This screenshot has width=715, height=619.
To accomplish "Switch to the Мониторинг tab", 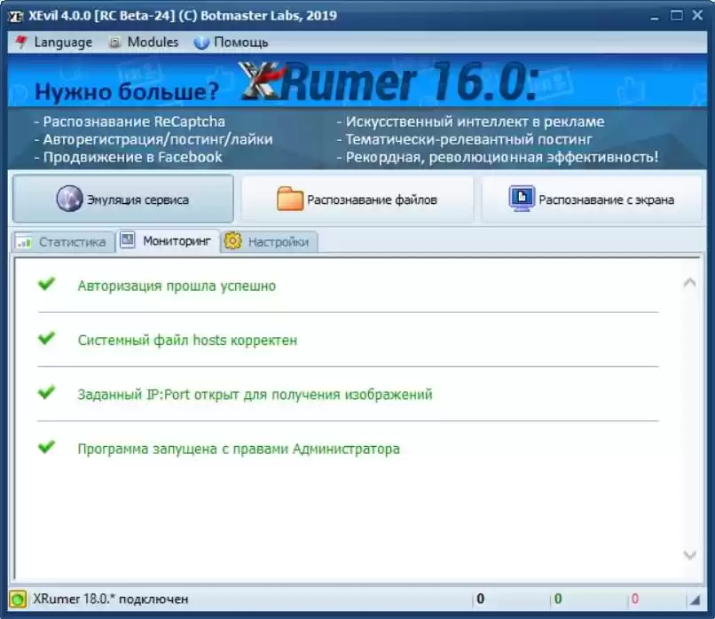I will (168, 240).
